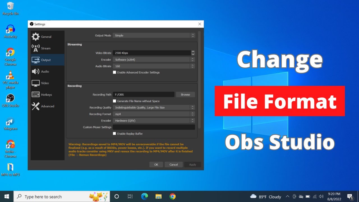Screen dimensions: 359x202
Task: Open the Audio speaker icon in sidebar
Action: click(x=36, y=72)
